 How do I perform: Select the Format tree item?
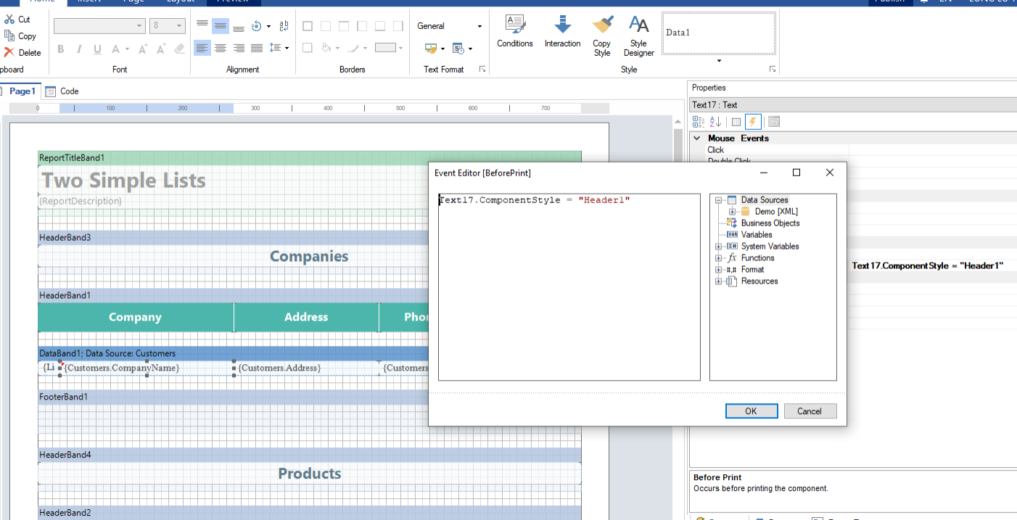pos(752,269)
